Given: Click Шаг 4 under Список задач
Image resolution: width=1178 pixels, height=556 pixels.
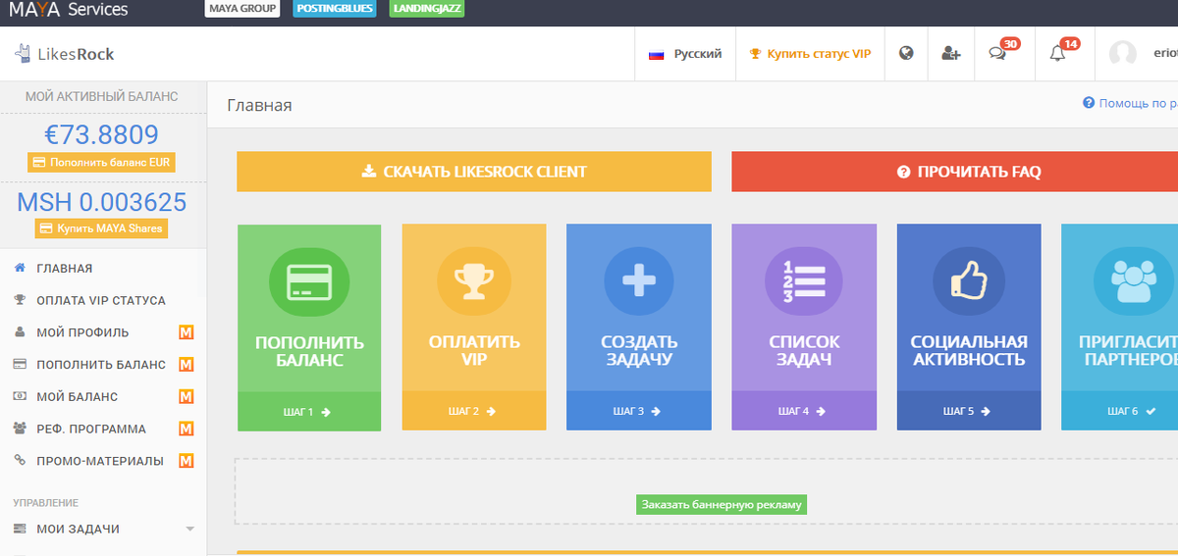Looking at the screenshot, I should 804,411.
